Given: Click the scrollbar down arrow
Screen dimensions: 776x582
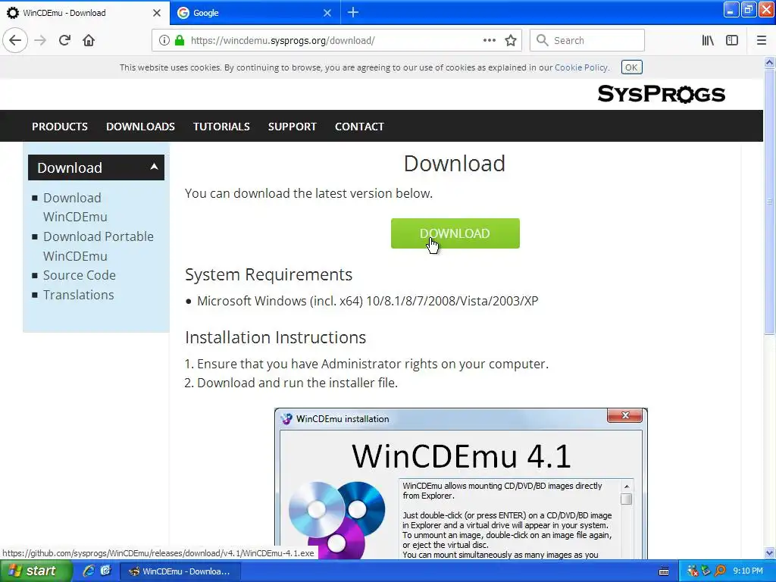Looking at the screenshot, I should click(769, 552).
